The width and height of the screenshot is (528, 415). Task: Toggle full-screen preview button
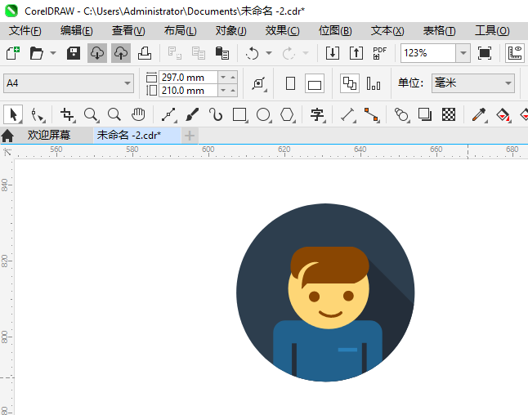click(485, 53)
